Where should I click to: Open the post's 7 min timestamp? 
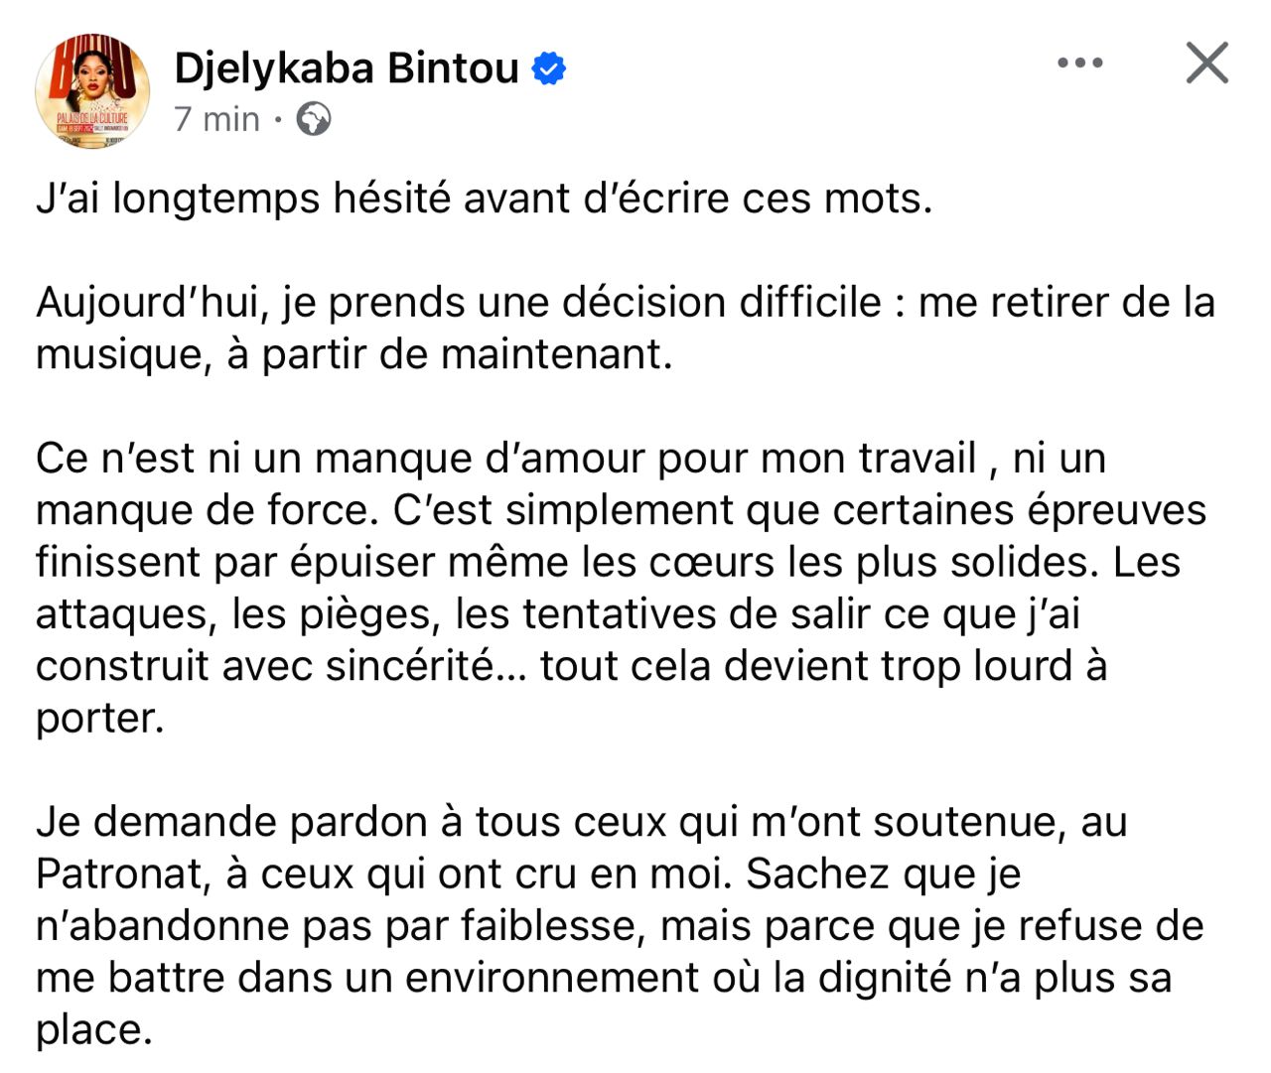pos(216,119)
